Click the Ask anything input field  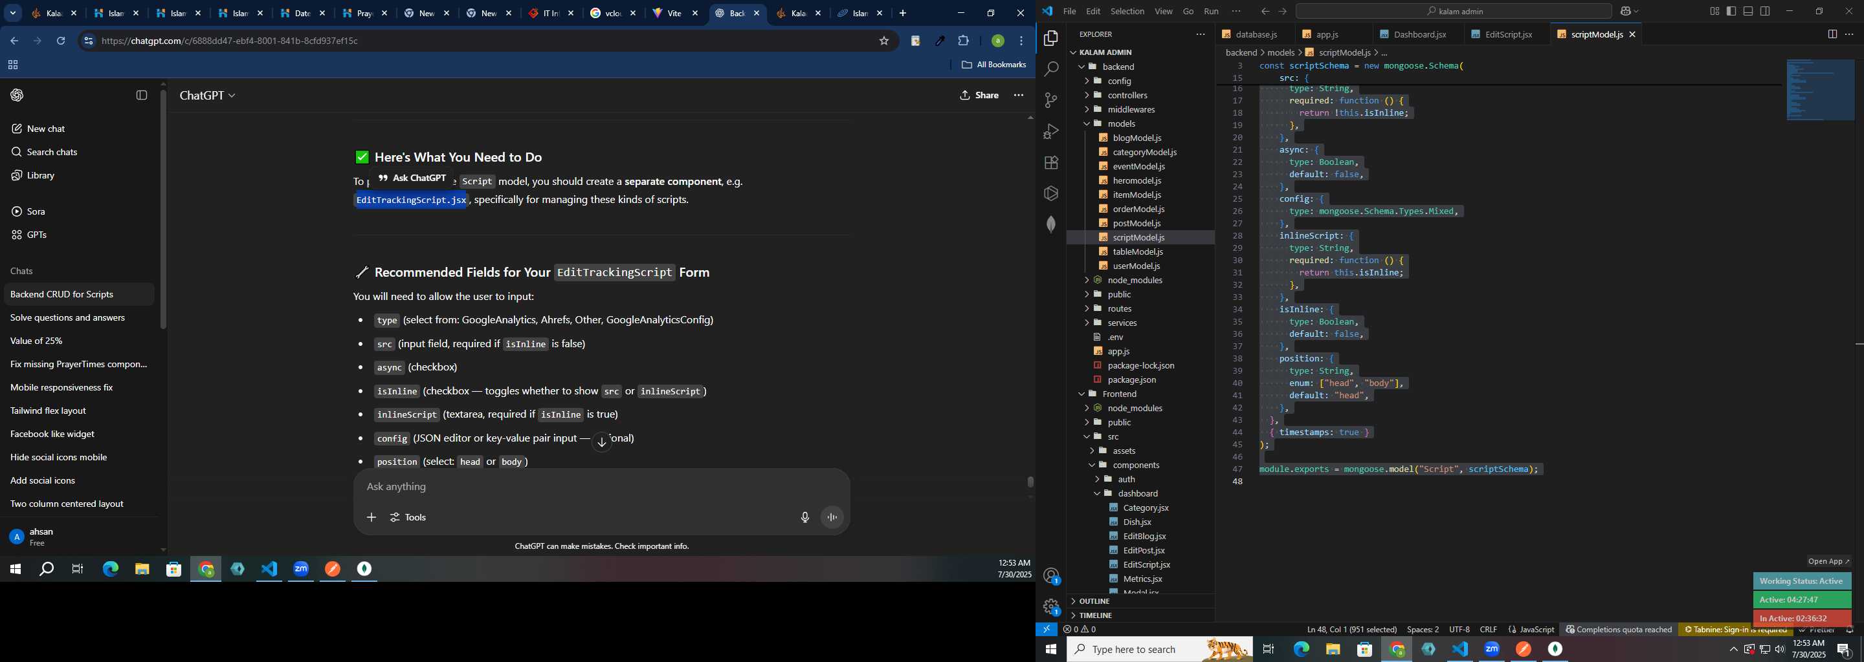[x=601, y=487]
